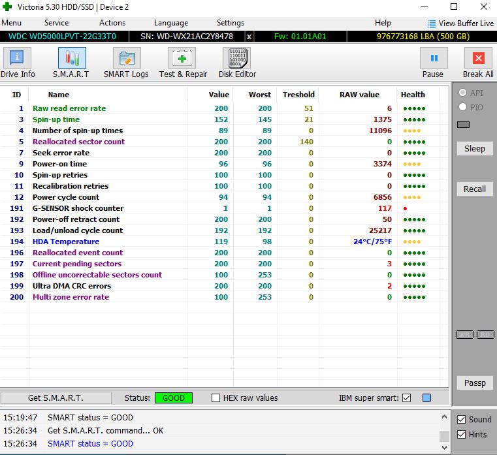
Task: Open the Actions menu
Action: [112, 23]
